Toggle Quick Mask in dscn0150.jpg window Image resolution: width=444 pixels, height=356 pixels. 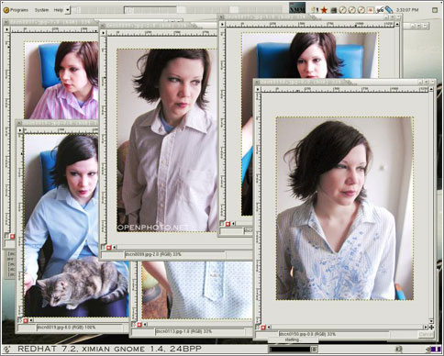click(x=263, y=328)
